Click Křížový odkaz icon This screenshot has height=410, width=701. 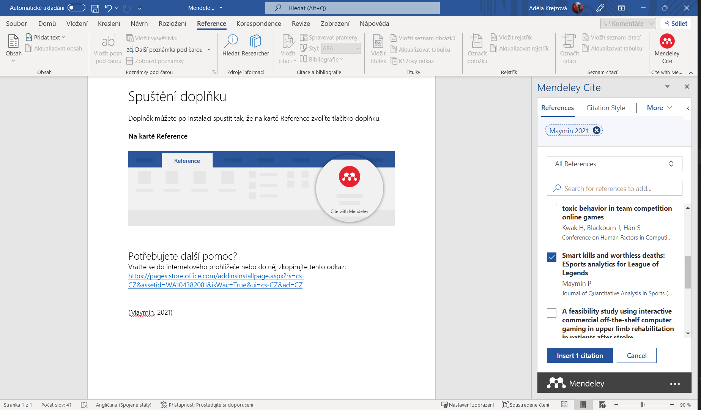(x=394, y=61)
